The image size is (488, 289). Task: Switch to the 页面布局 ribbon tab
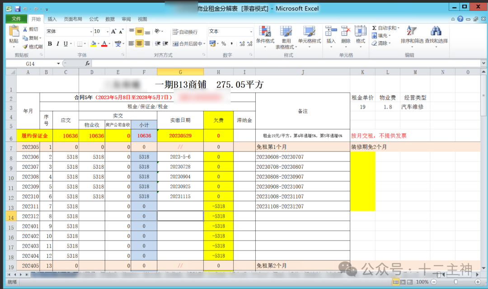point(72,19)
